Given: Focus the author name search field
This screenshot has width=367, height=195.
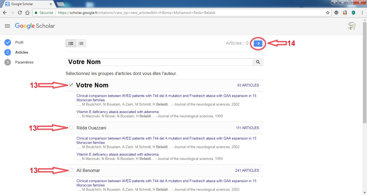Looking at the screenshot, I should (159, 62).
